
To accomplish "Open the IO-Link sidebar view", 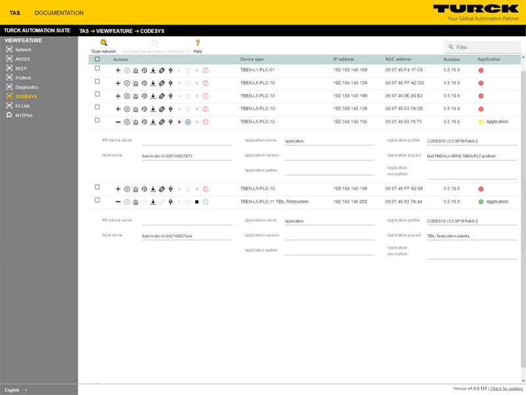I will click(22, 106).
